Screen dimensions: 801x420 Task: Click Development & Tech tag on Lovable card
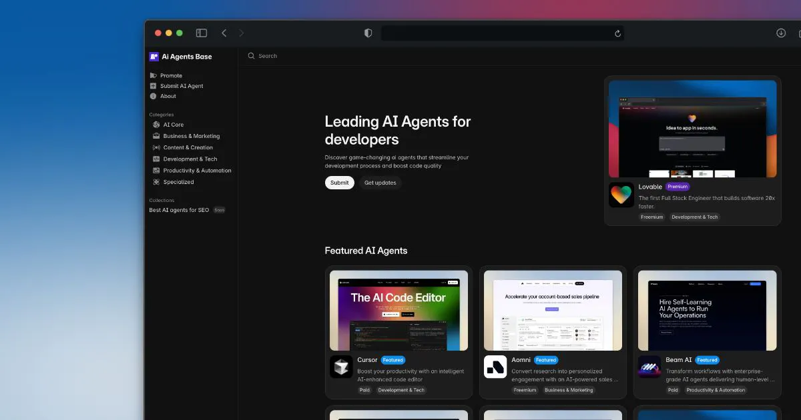[x=695, y=217]
